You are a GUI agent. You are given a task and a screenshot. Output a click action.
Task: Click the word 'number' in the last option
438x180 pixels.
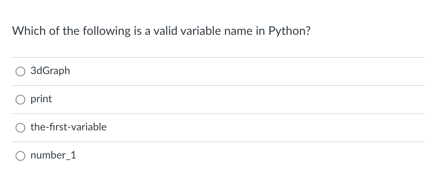(x=47, y=155)
